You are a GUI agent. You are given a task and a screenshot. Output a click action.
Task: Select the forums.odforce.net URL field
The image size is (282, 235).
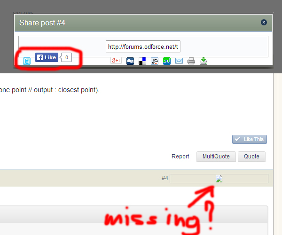(x=143, y=47)
